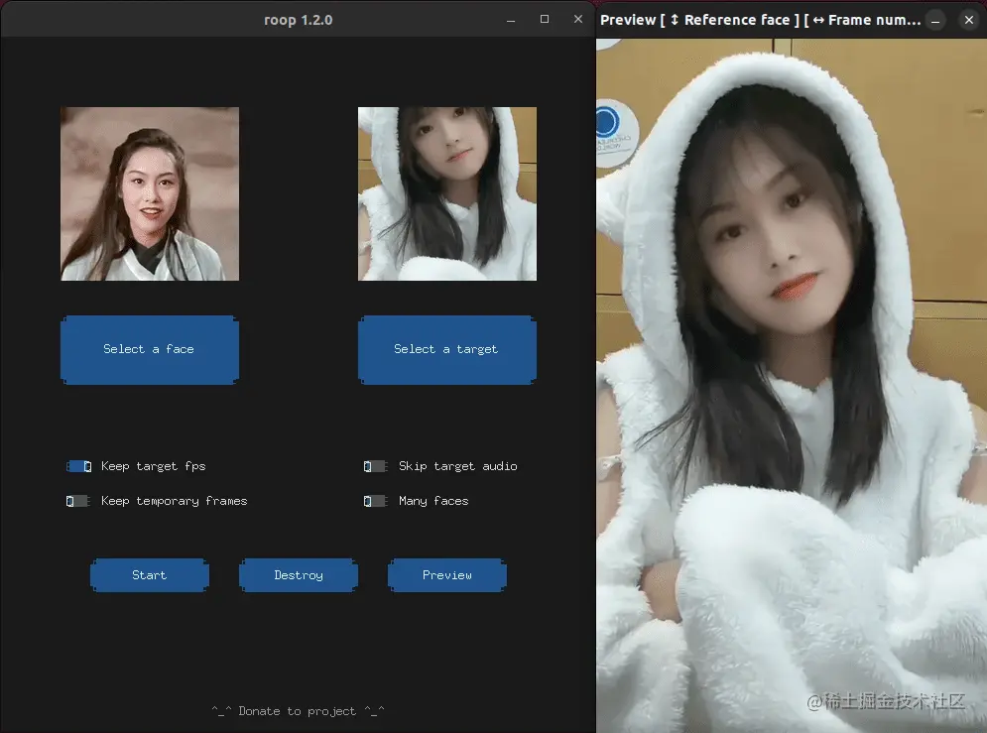987x733 pixels.
Task: Click the source face thumbnail image
Action: click(150, 193)
